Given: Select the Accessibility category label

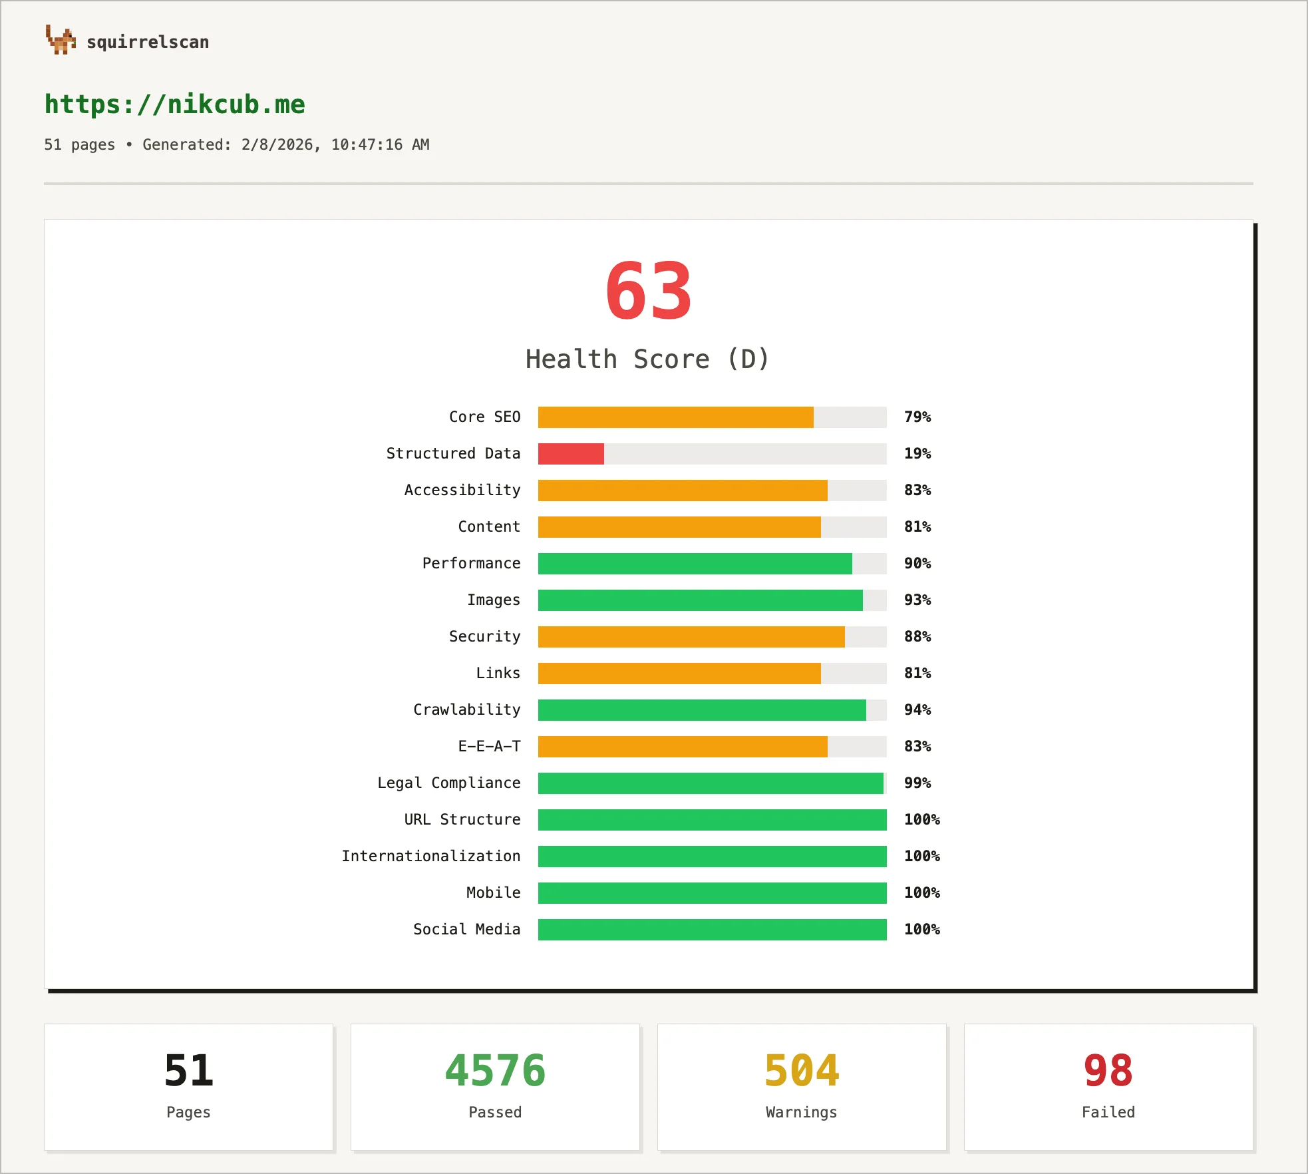Looking at the screenshot, I should (462, 490).
